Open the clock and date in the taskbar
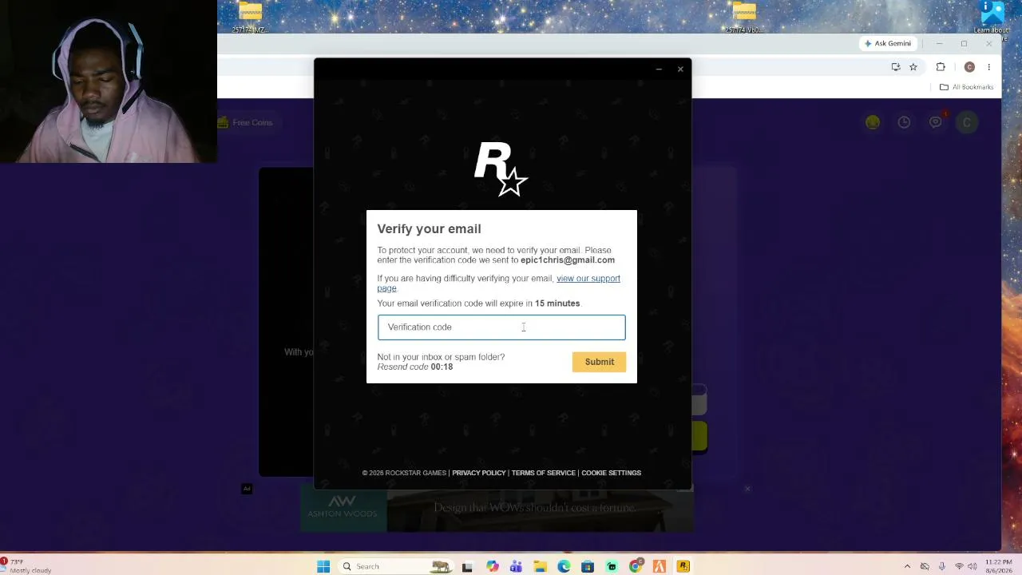The height and width of the screenshot is (575, 1022). point(999,566)
